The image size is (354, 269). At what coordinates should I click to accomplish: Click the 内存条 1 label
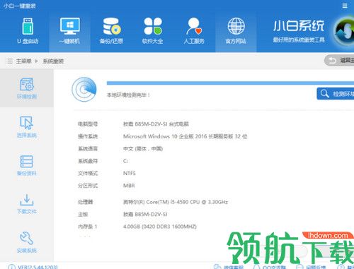pos(88,227)
